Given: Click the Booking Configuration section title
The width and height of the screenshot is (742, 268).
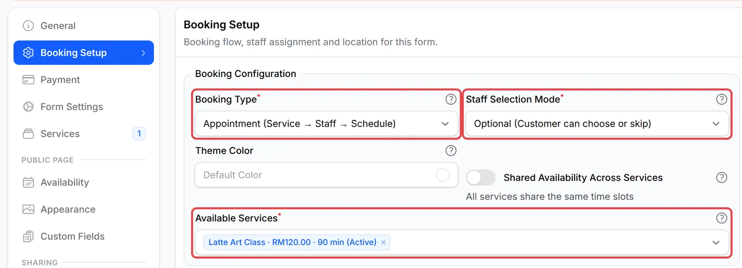Looking at the screenshot, I should click(246, 74).
